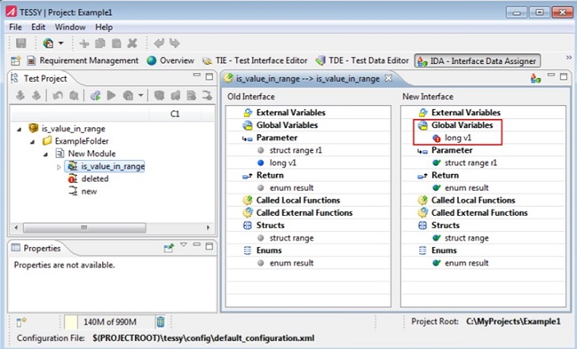Click the Undo arrow icon in the main toolbar
Image resolution: width=577 pixels, height=349 pixels.
(x=159, y=44)
